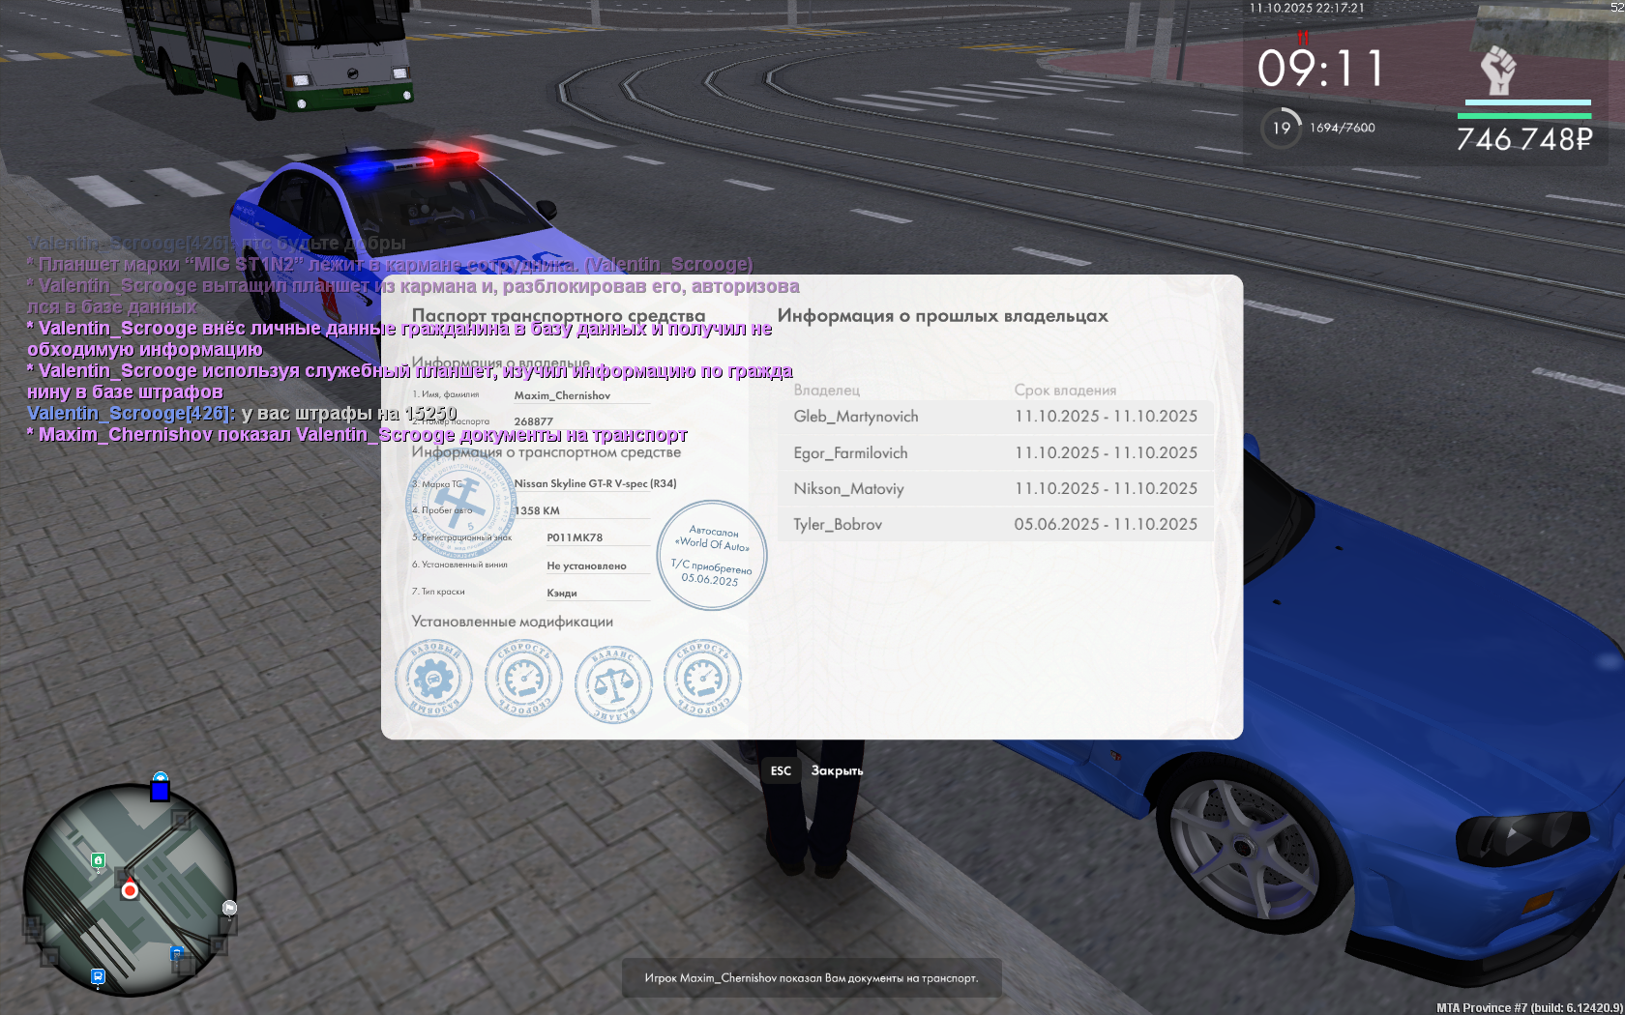
Task: Click the fully visible blue bus minimap icon
Action: 98,976
